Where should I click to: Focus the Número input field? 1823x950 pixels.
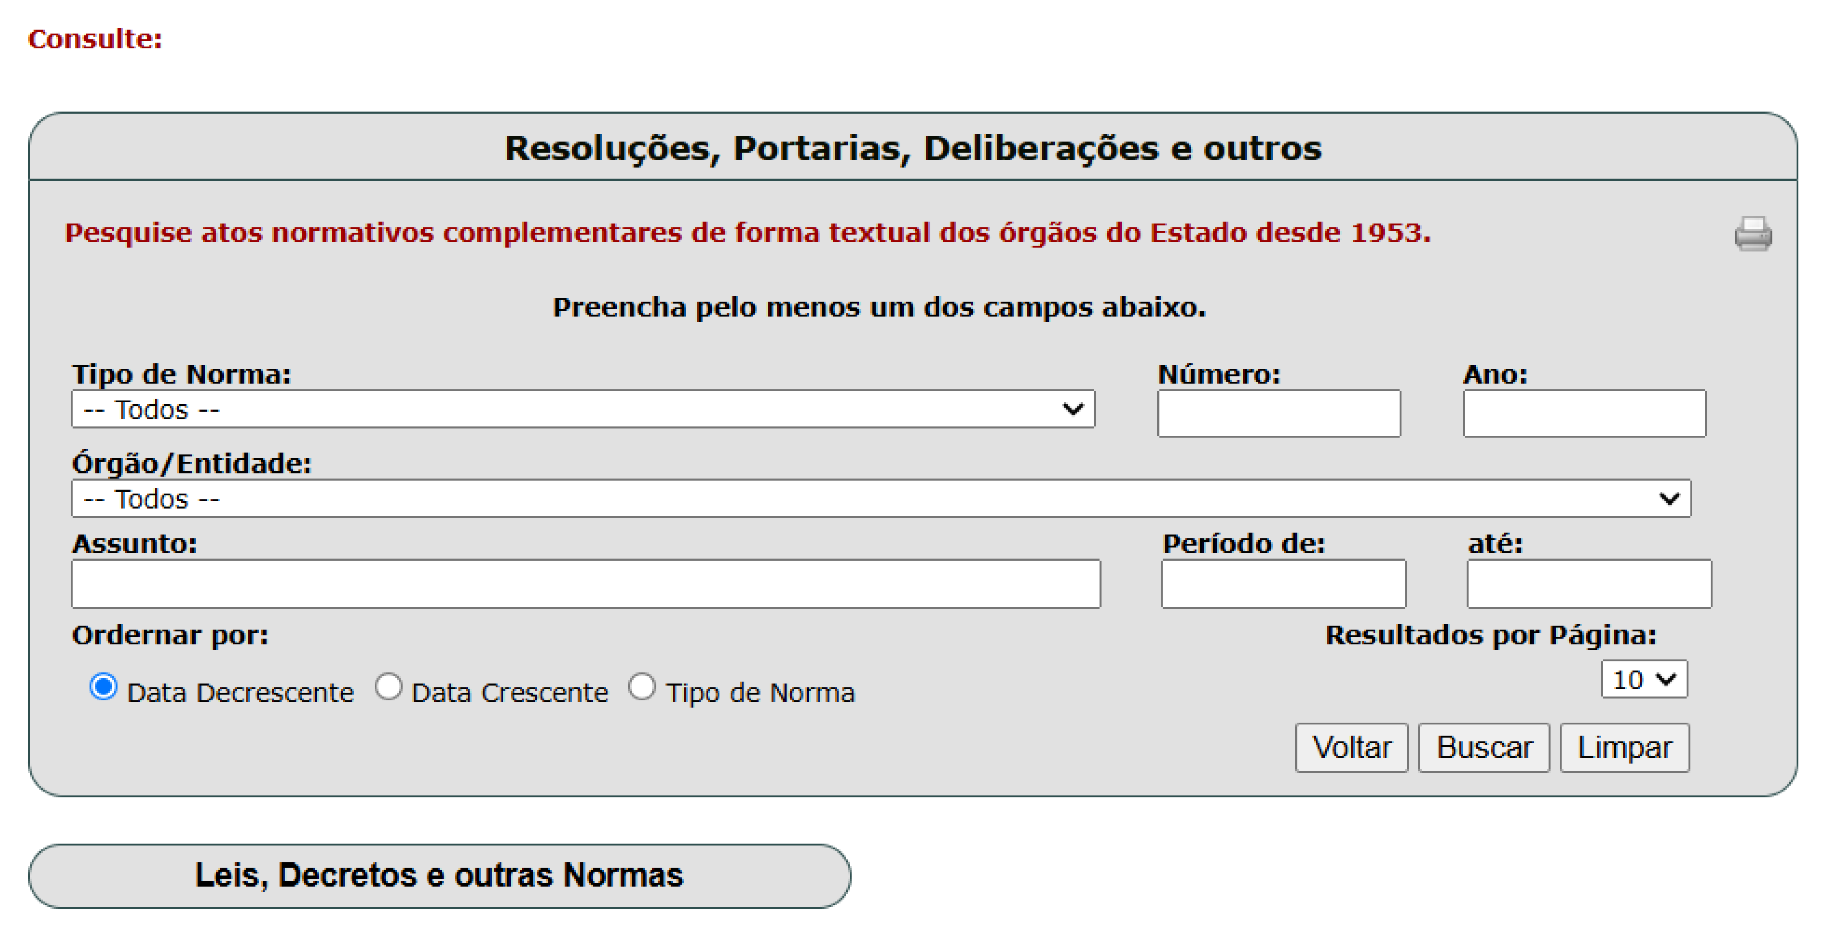pos(1278,414)
